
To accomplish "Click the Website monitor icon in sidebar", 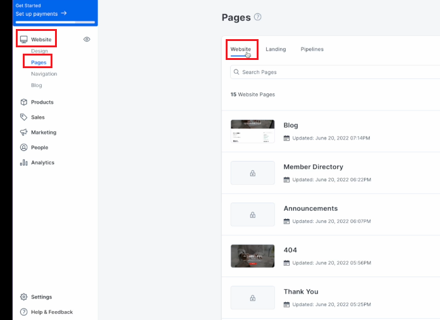I will pyautogui.click(x=24, y=40).
